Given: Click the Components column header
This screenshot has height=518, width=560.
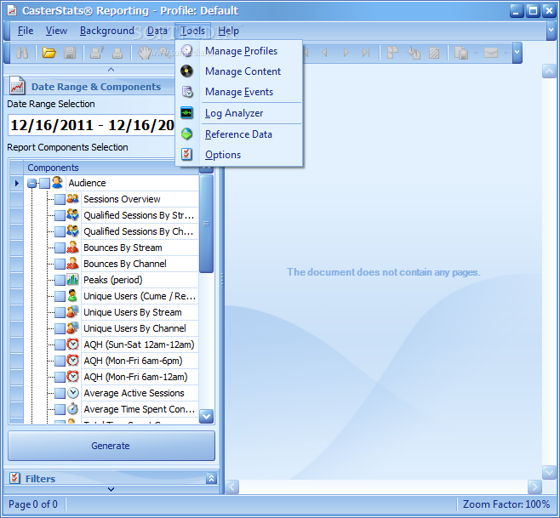Looking at the screenshot, I should pyautogui.click(x=111, y=168).
